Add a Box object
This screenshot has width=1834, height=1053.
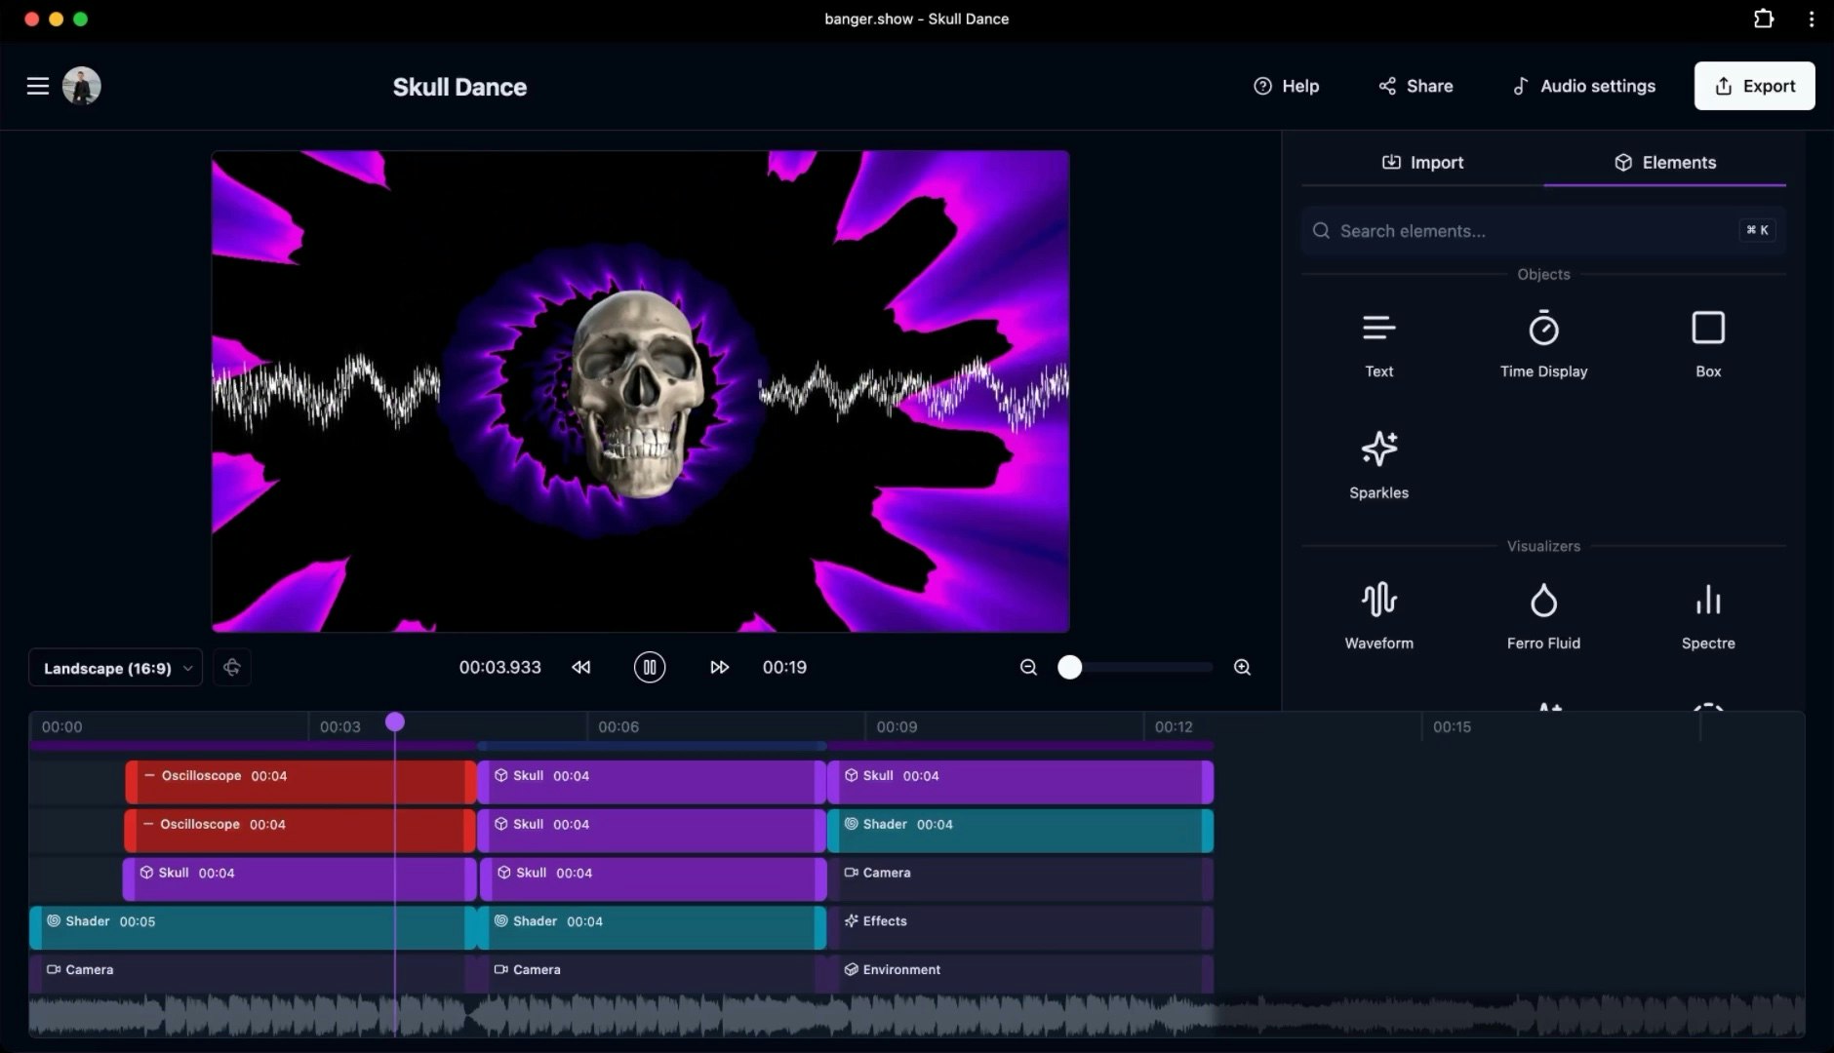pos(1707,343)
